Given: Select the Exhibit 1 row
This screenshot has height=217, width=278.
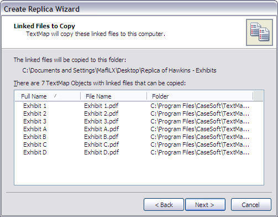Looking at the screenshot, I should 139,106.
